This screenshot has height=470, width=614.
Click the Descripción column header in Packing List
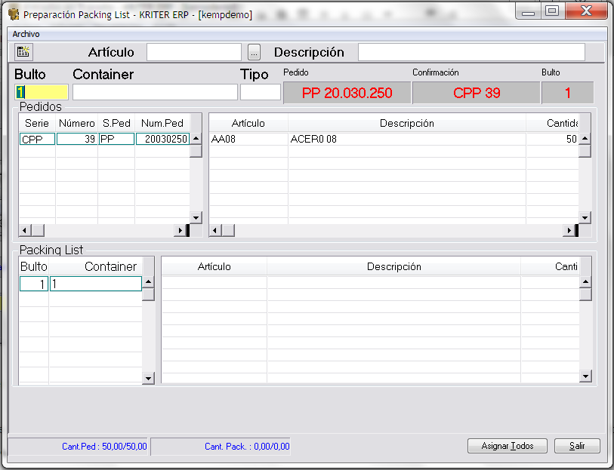click(x=393, y=266)
